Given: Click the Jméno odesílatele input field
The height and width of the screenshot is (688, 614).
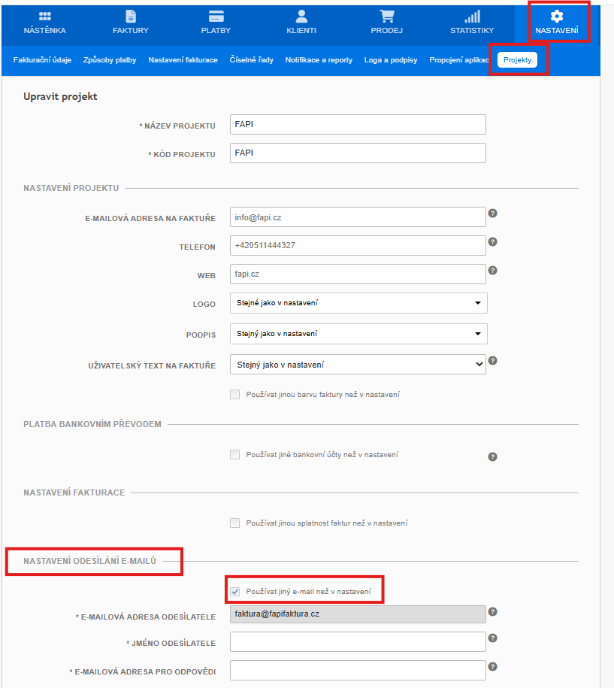Looking at the screenshot, I should (x=358, y=642).
